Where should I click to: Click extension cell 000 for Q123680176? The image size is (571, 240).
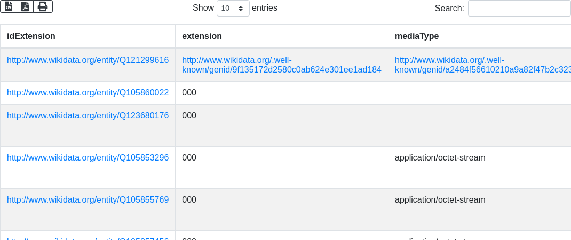pyautogui.click(x=189, y=116)
